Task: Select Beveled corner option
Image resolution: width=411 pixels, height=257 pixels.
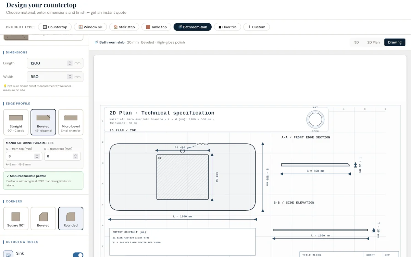Action: click(43, 219)
